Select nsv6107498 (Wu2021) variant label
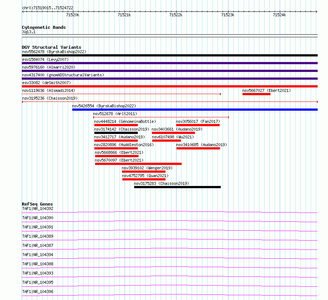Screen dimensions: 328x300 pos(173,137)
